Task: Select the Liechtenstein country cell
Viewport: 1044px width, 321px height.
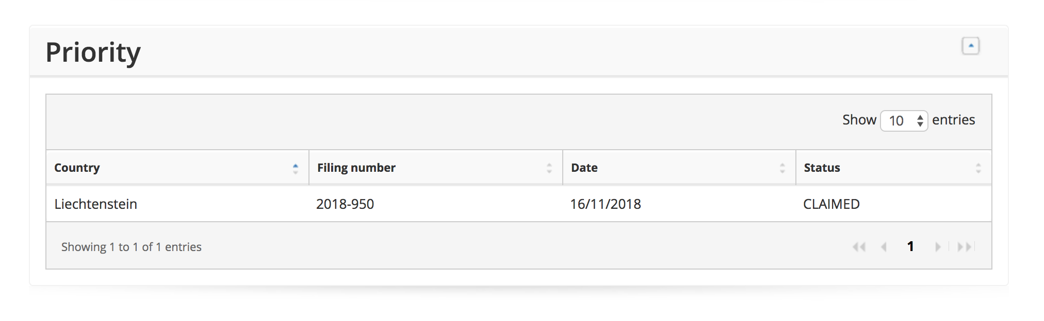Action: pos(95,204)
